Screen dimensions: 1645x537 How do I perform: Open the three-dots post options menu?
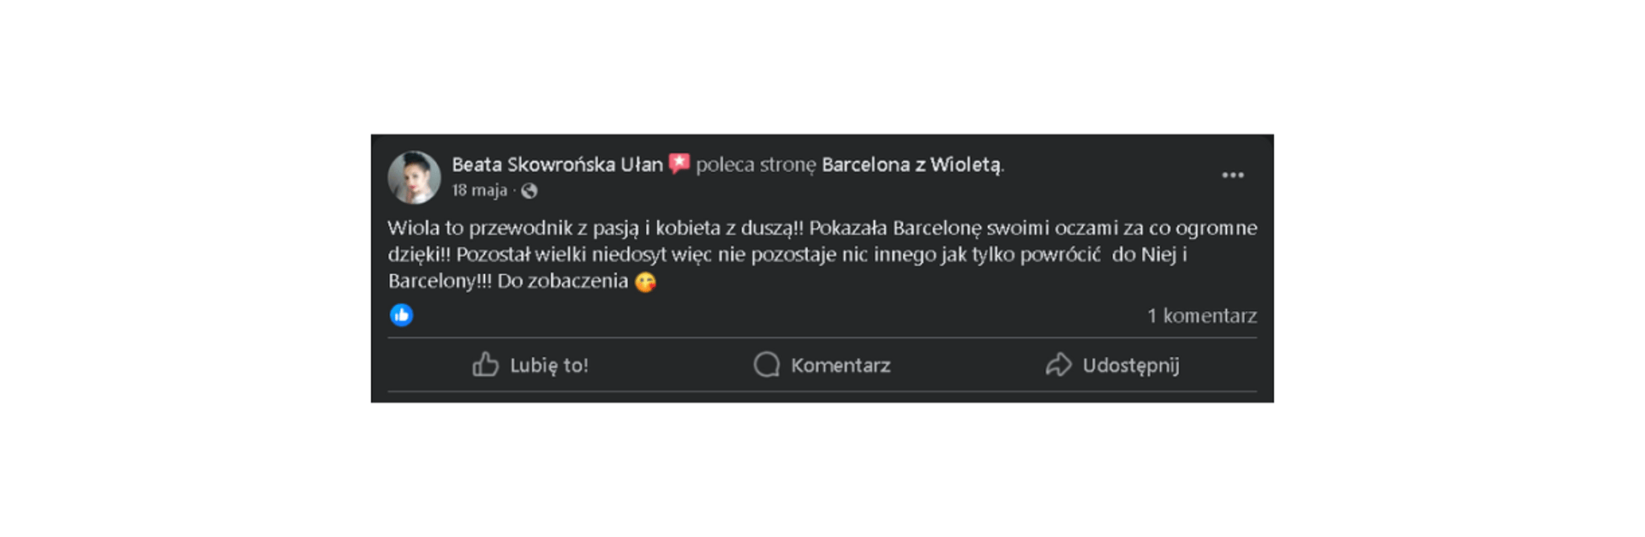(x=1232, y=175)
